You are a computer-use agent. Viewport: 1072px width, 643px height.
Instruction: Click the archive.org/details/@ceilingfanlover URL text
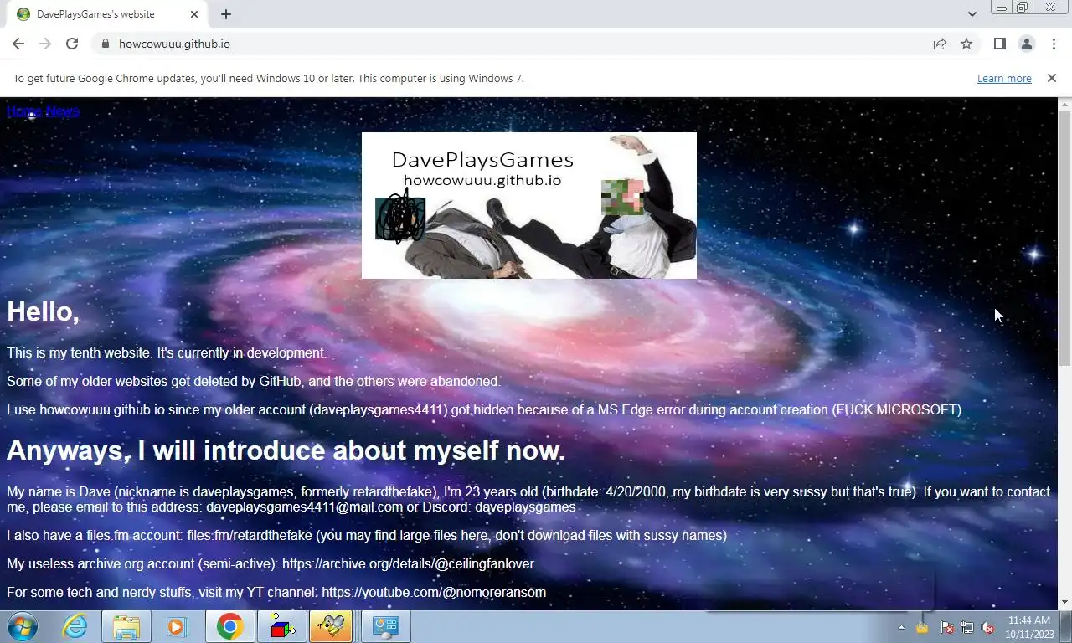408,563
